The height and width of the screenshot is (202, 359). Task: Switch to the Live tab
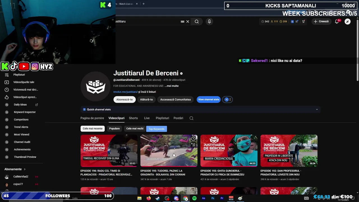(x=147, y=118)
